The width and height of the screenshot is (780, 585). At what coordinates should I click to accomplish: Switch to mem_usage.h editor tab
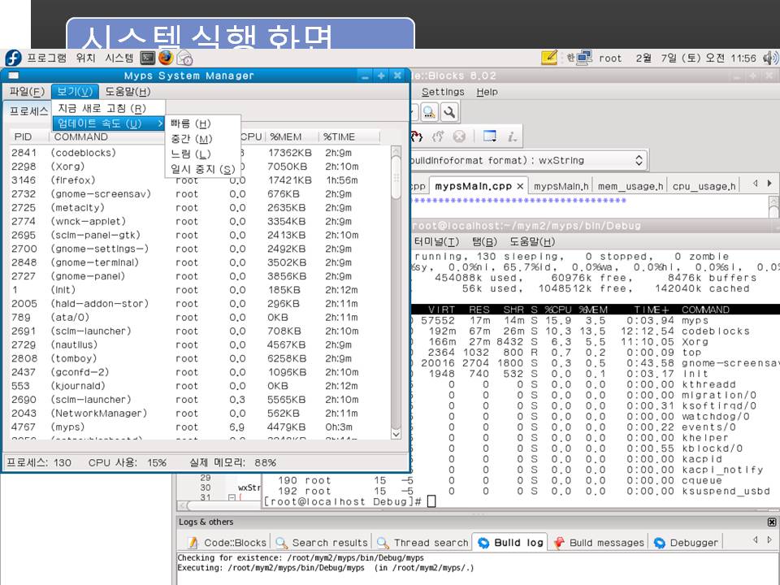click(630, 187)
